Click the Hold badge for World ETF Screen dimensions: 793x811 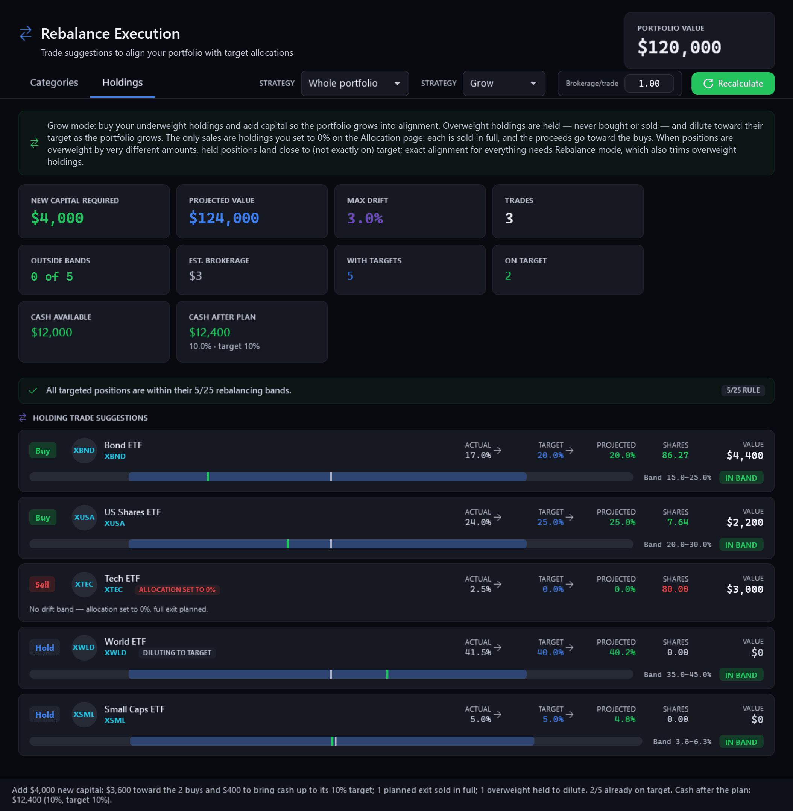[x=44, y=648]
